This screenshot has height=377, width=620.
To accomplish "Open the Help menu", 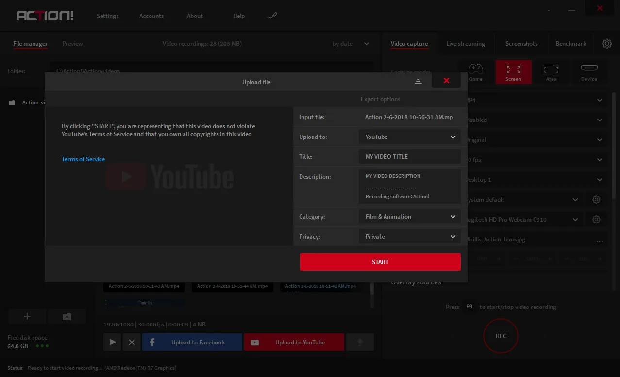I will (238, 16).
